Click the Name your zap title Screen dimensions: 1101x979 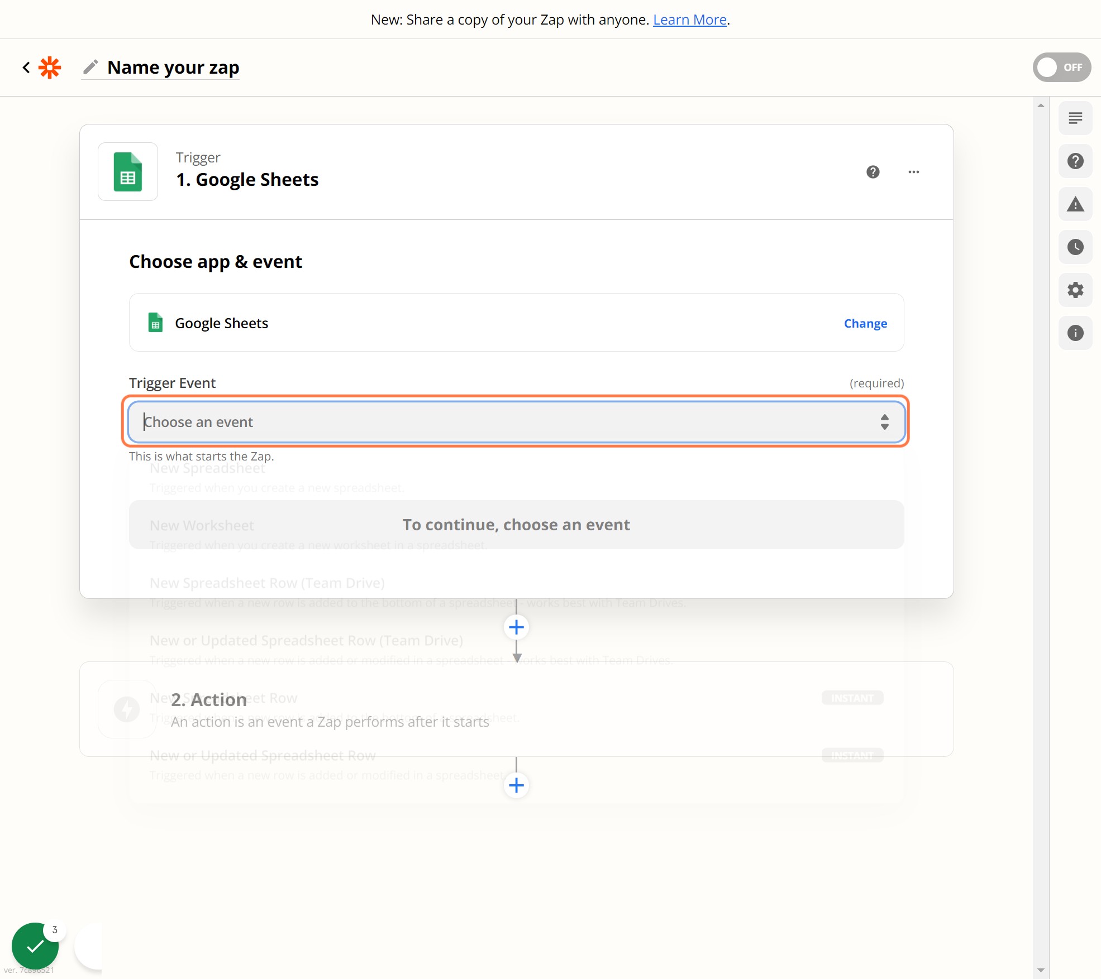pyautogui.click(x=173, y=68)
